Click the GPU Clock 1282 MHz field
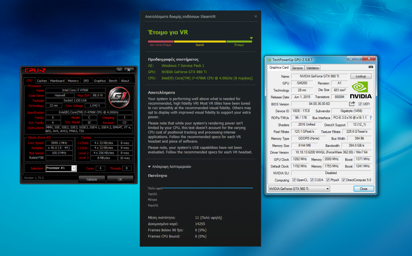 coord(300,159)
